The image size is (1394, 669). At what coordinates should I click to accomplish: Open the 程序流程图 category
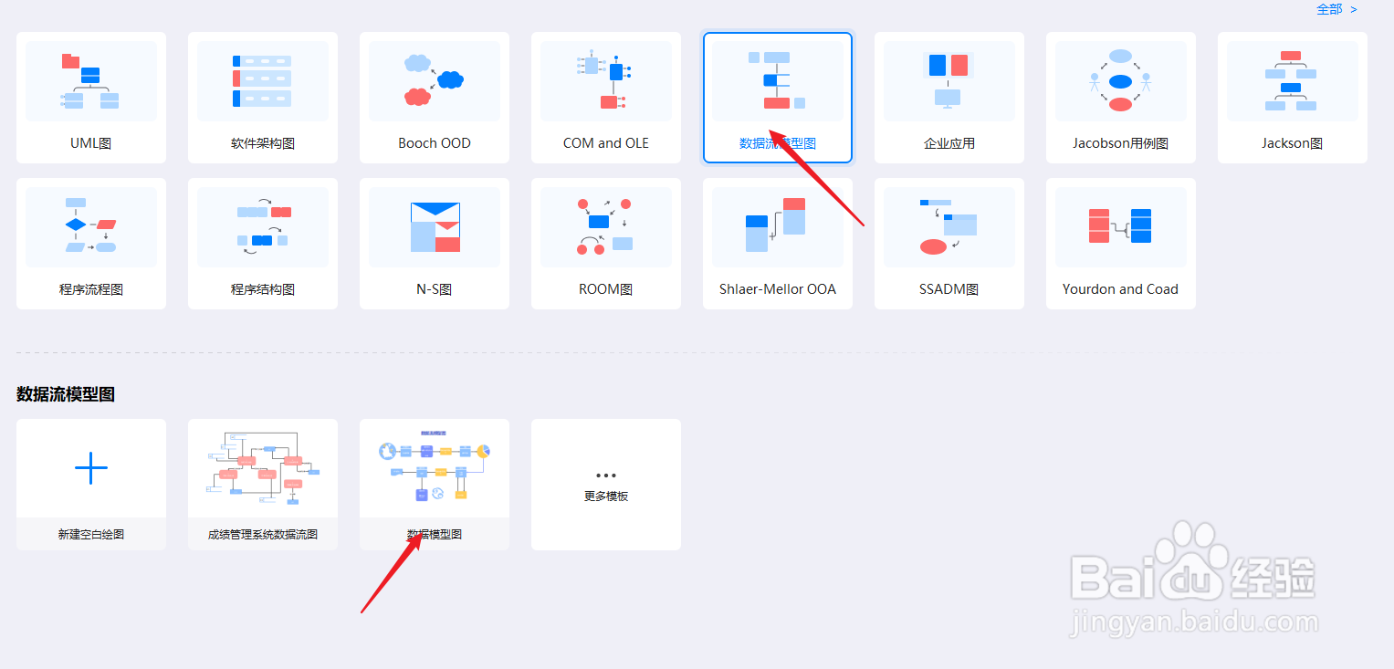pyautogui.click(x=90, y=244)
